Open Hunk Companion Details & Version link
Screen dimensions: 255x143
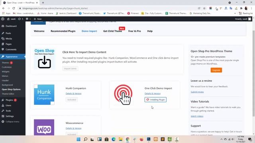(x=73, y=94)
